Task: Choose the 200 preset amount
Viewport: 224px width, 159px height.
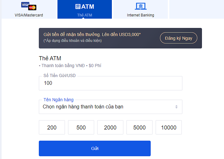Action: [52, 128]
